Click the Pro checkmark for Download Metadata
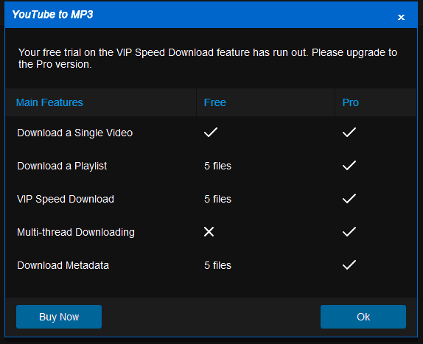The image size is (423, 344). [x=349, y=264]
